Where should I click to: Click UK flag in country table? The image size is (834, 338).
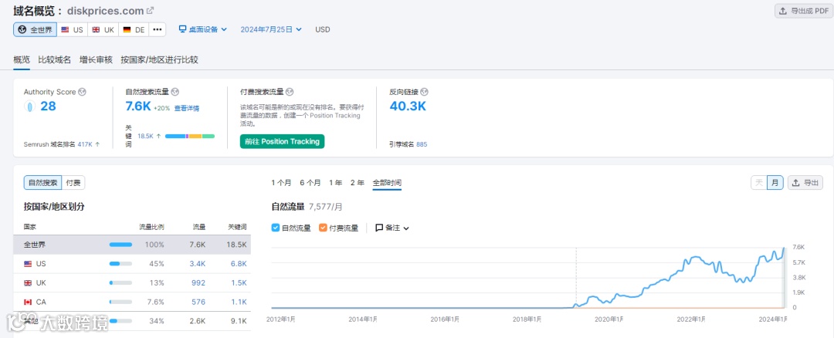tap(28, 282)
